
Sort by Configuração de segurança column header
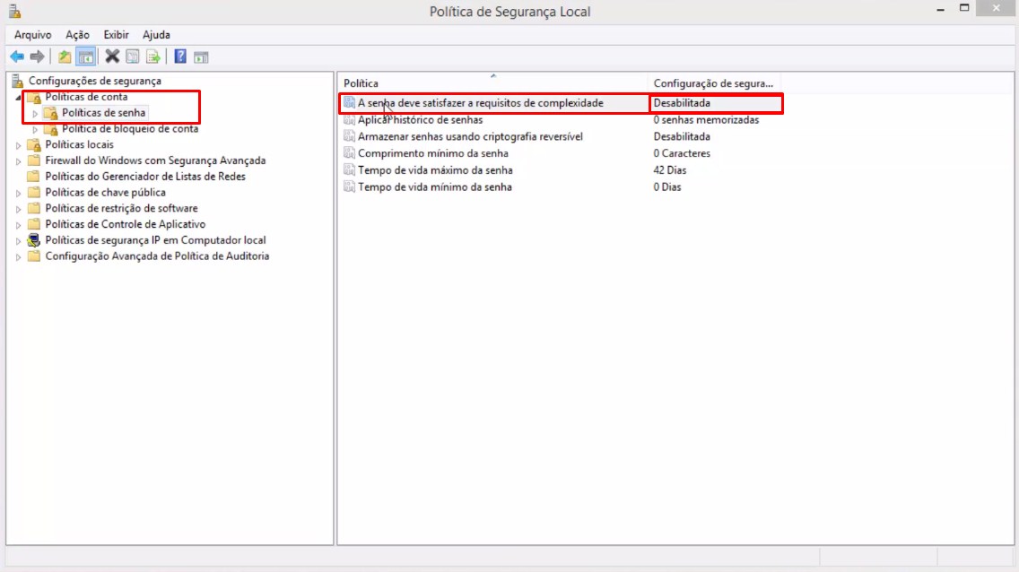coord(715,83)
